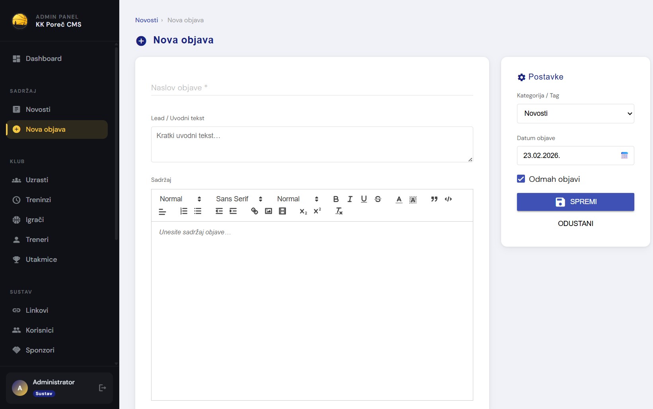Image resolution: width=653 pixels, height=409 pixels.
Task: Go to Dashboard in the sidebar
Action: tap(43, 58)
